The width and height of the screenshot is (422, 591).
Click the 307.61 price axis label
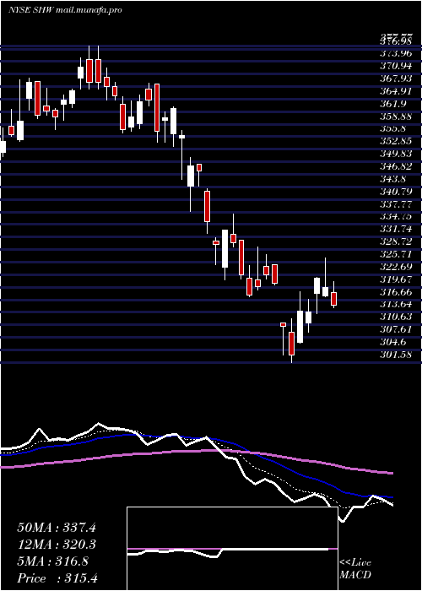click(396, 330)
